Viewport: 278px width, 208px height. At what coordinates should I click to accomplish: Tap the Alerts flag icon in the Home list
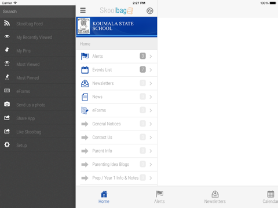85,56
